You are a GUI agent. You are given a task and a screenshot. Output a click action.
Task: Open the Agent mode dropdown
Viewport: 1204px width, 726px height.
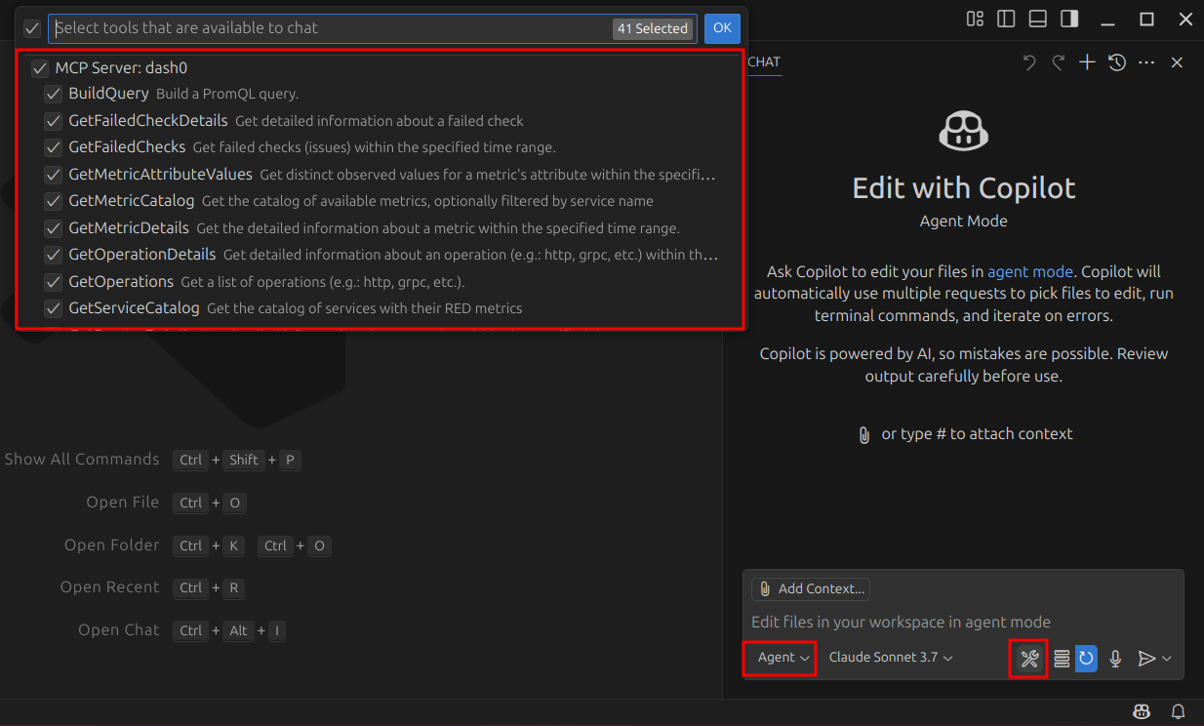(x=783, y=658)
